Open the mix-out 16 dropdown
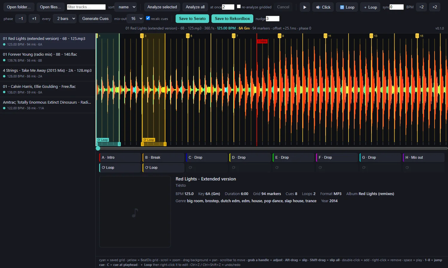This screenshot has width=448, height=268. 135,18
